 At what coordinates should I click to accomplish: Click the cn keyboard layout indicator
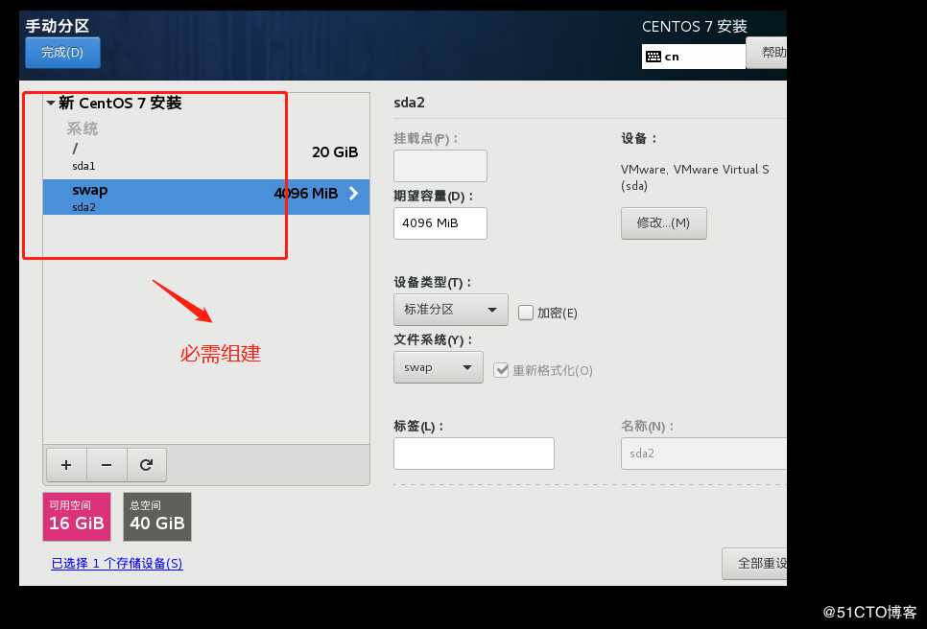pos(694,57)
